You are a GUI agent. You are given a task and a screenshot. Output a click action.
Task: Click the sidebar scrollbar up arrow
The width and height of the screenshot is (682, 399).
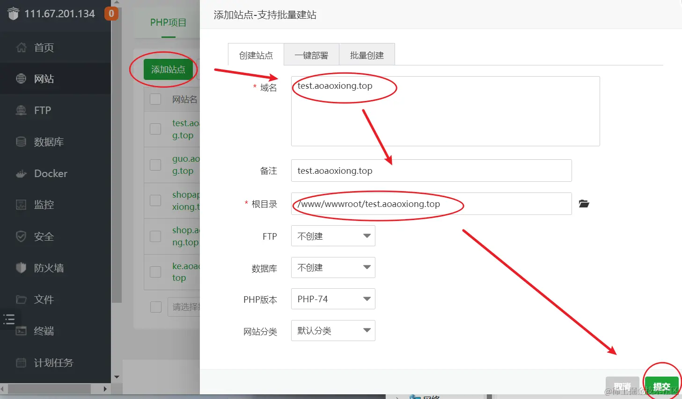[117, 2]
